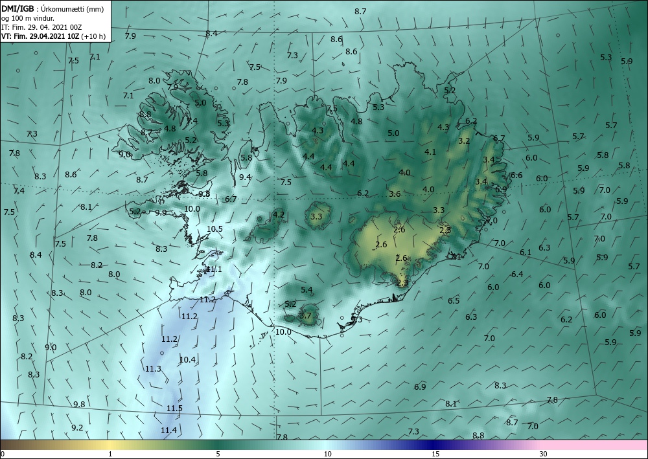Image resolution: width=648 pixels, height=459 pixels.
Task: Select the 9.2 value on the map
Action: tap(77, 428)
